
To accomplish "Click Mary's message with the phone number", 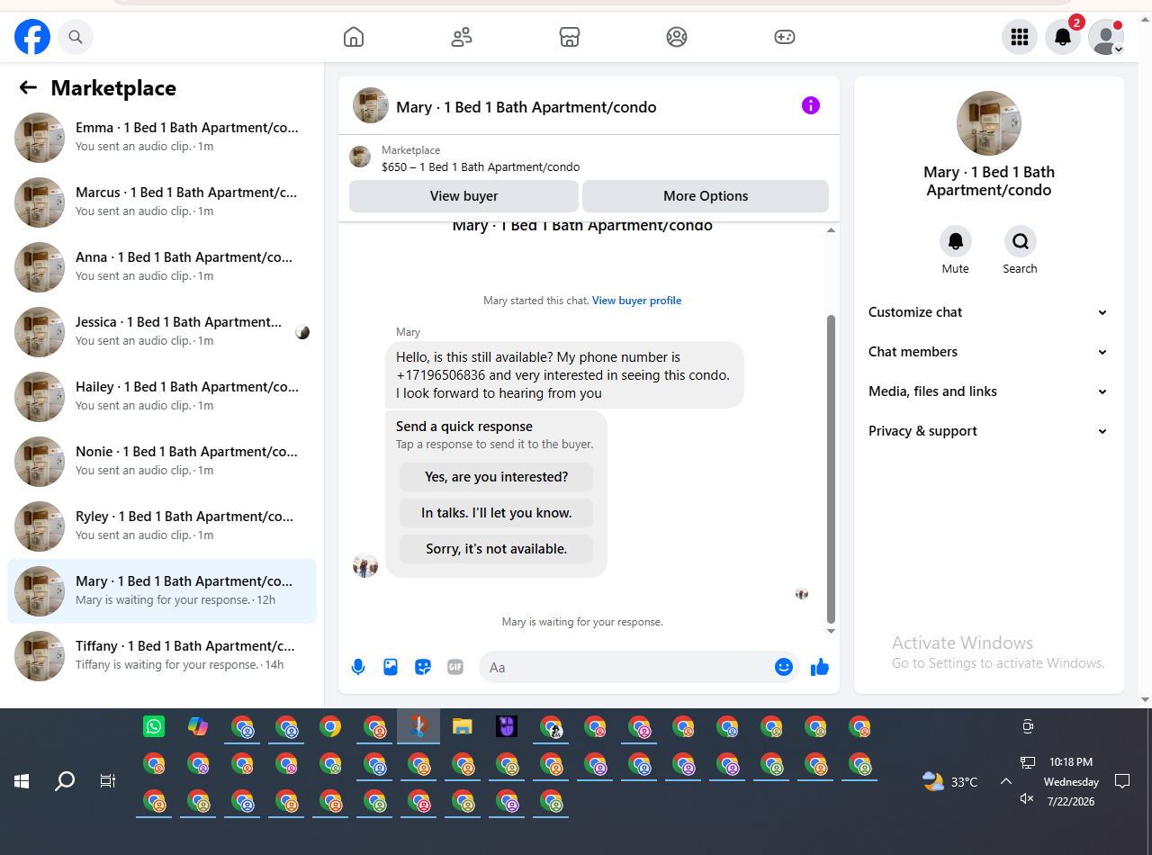I will point(564,375).
